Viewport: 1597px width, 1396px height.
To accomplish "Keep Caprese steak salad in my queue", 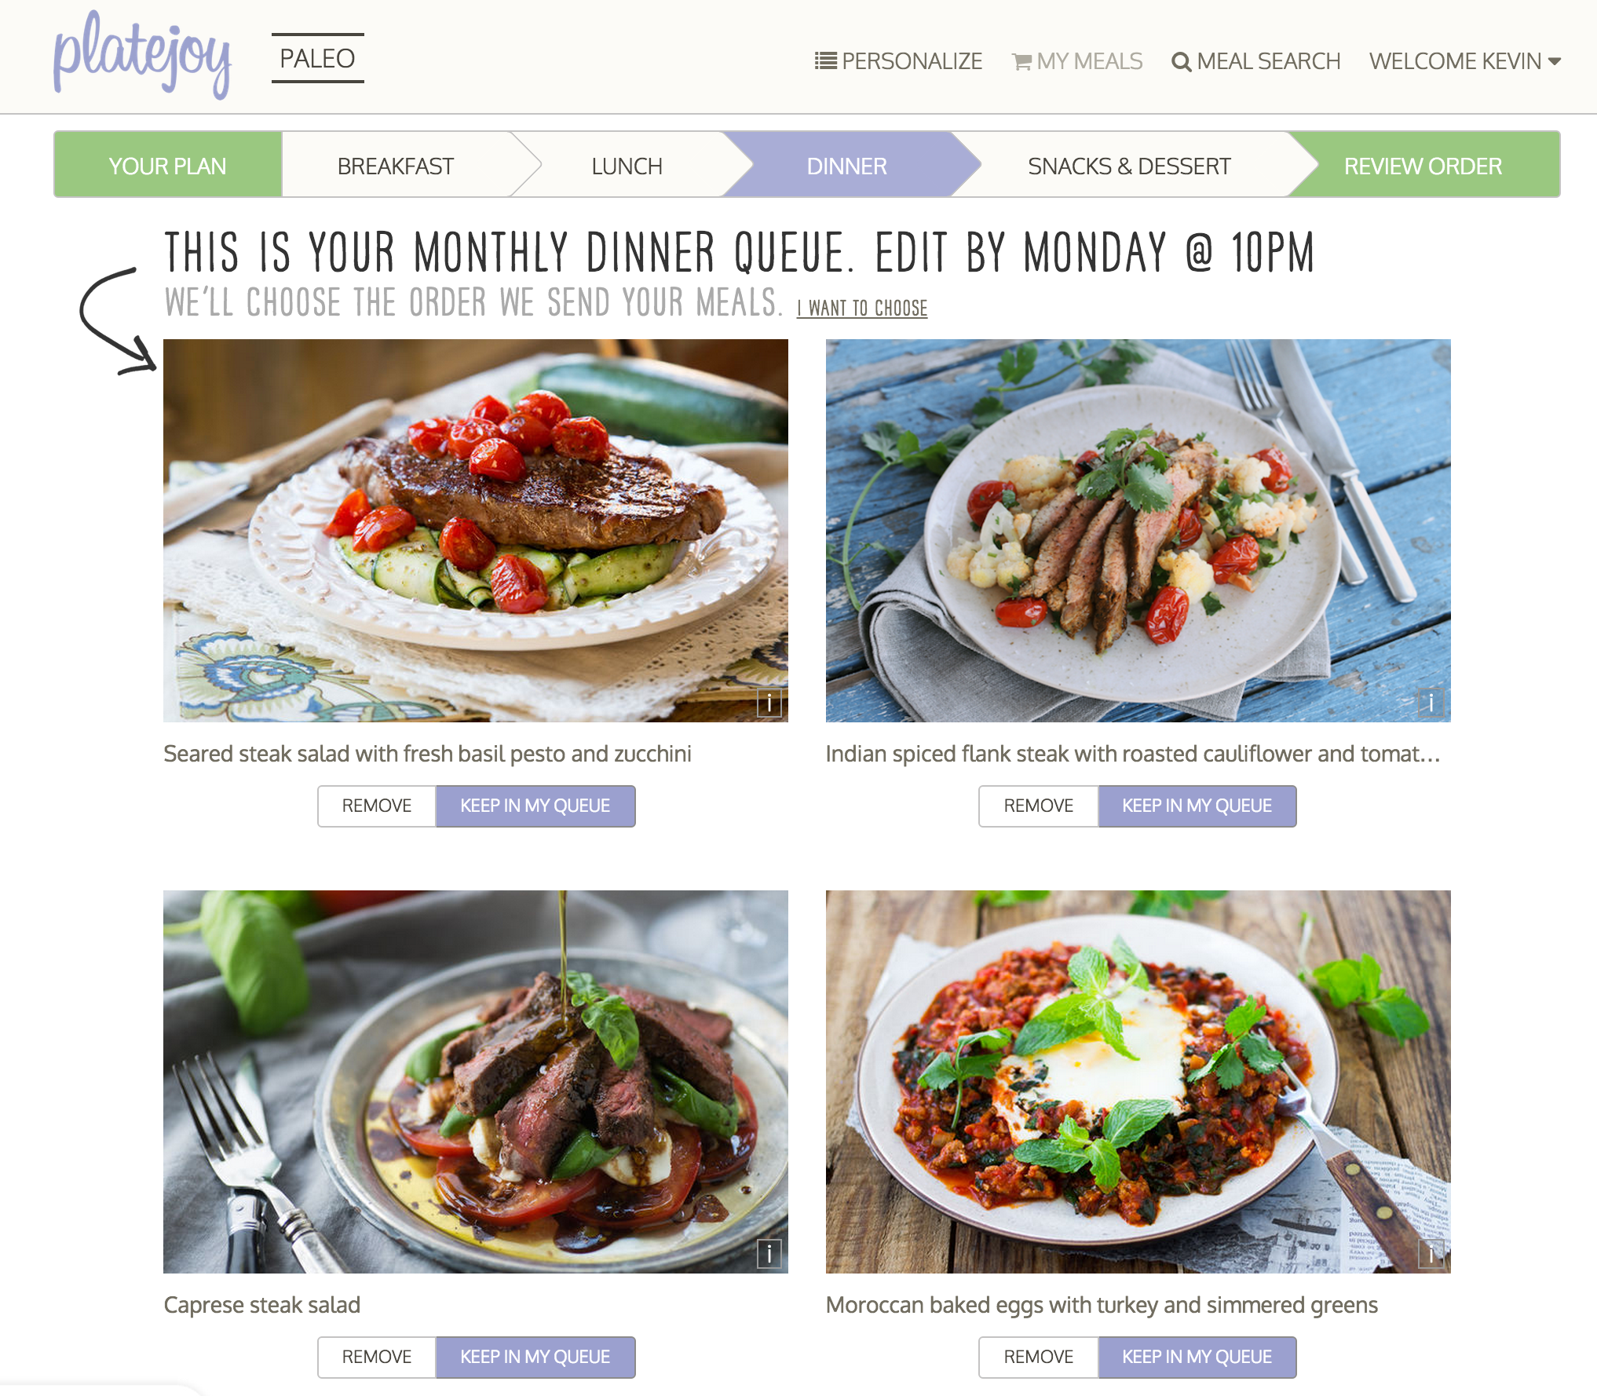I will [535, 1357].
